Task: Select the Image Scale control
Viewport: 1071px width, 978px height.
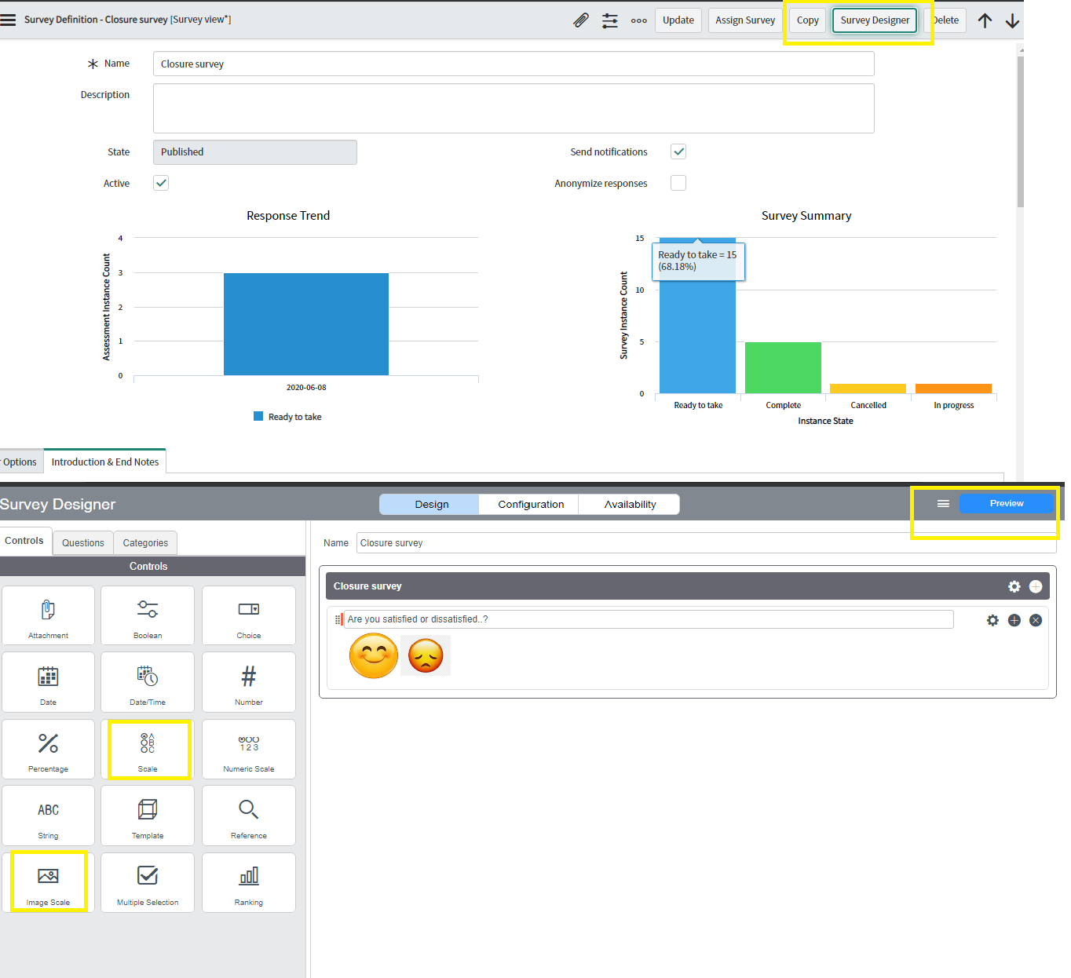Action: click(49, 881)
